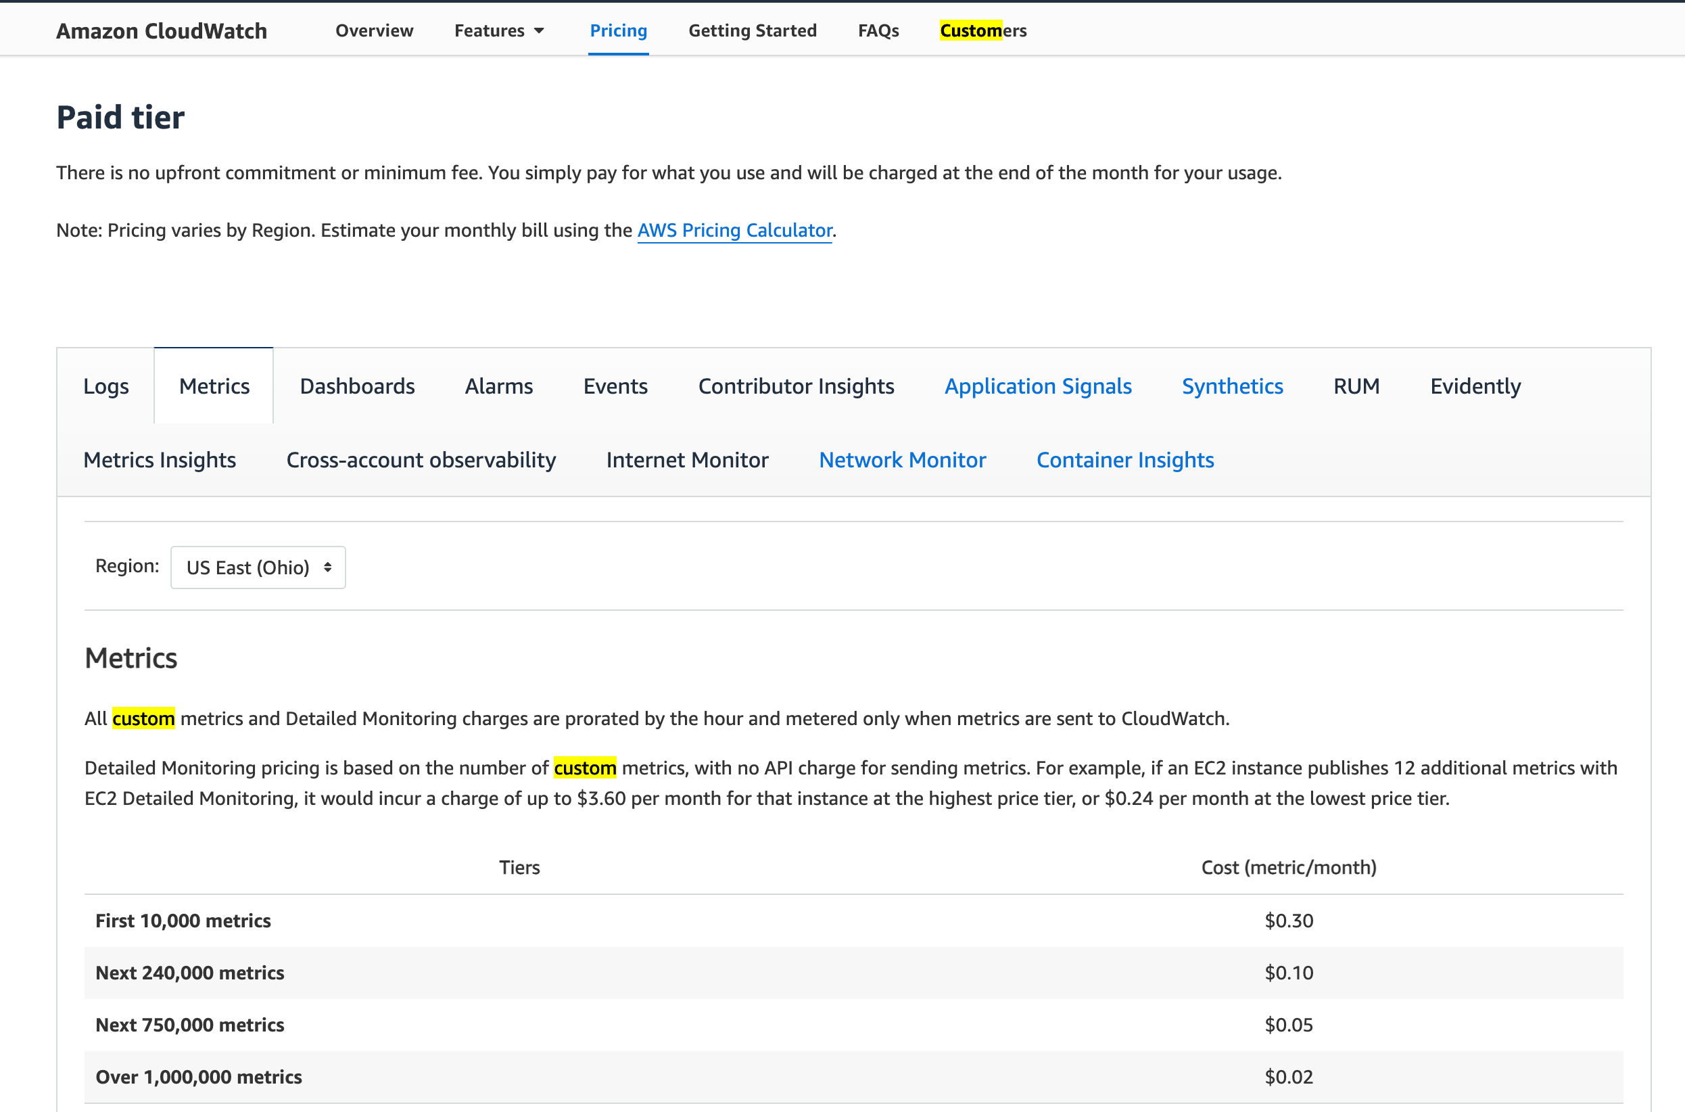Open the Events tab
Image resolution: width=1685 pixels, height=1112 pixels.
pyautogui.click(x=615, y=386)
